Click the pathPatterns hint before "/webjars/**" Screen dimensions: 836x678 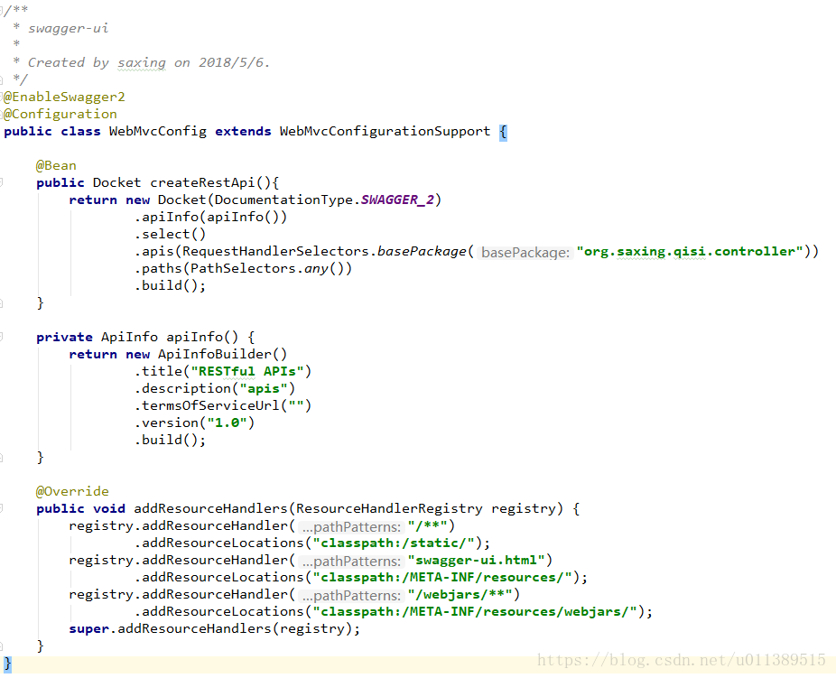pyautogui.click(x=350, y=595)
